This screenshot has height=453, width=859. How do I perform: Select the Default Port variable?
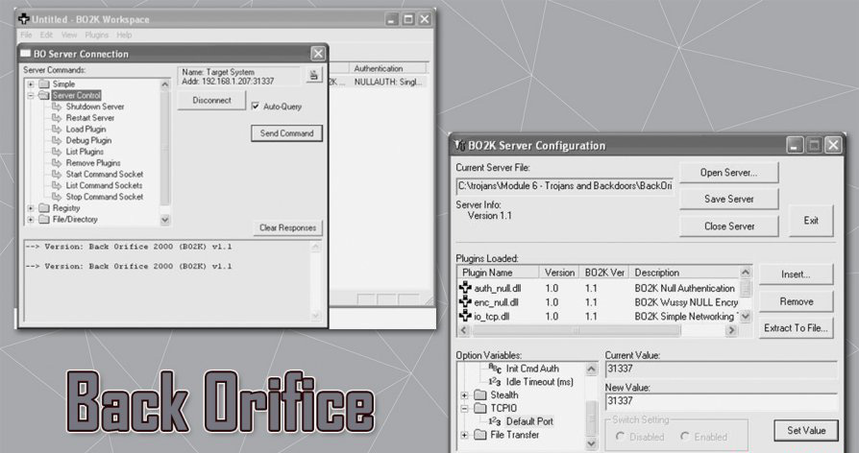[x=529, y=421]
